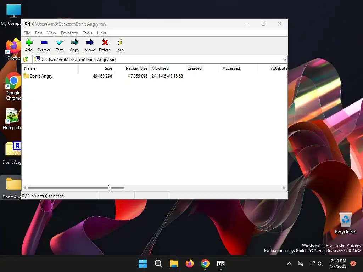Show hidden system tray icons

click(x=289, y=263)
